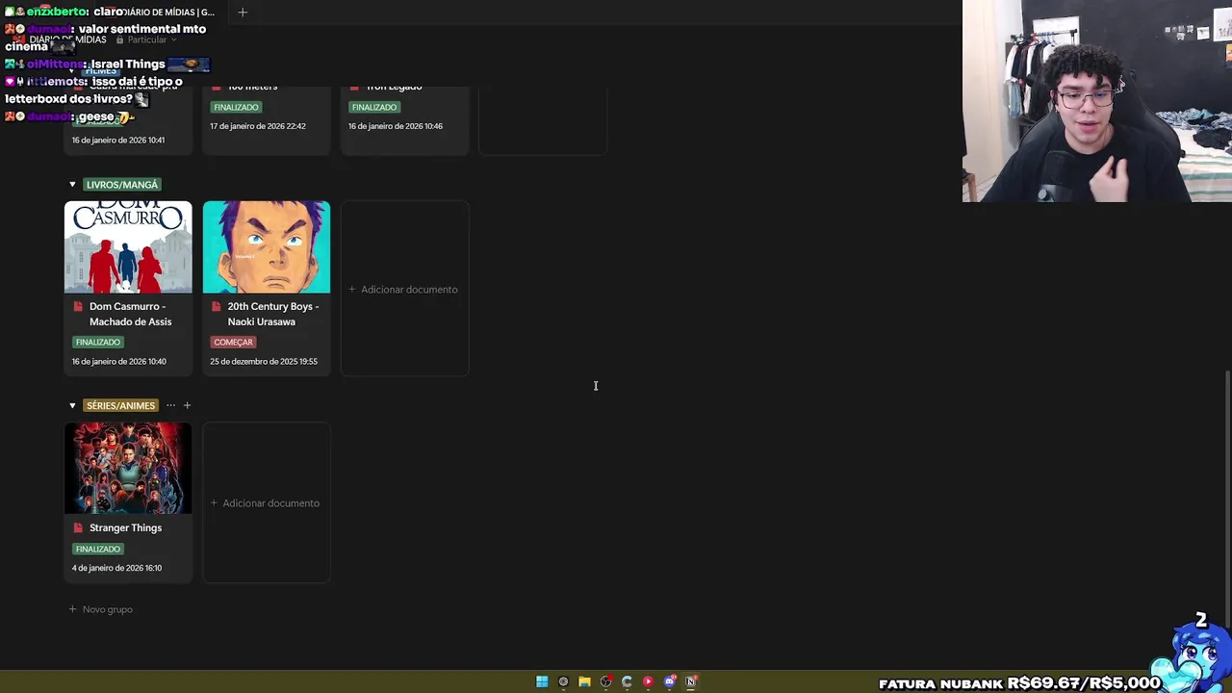This screenshot has width=1232, height=693.
Task: Open the round gray app next to Start
Action: 563,681
